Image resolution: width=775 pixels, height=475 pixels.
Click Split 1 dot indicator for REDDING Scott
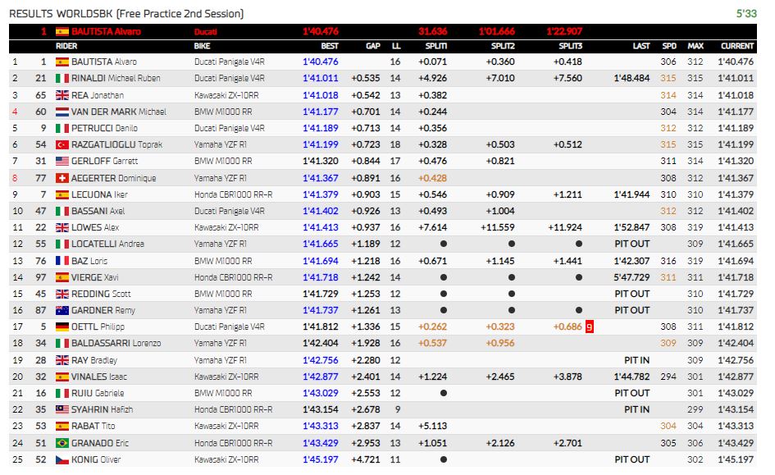pos(444,294)
